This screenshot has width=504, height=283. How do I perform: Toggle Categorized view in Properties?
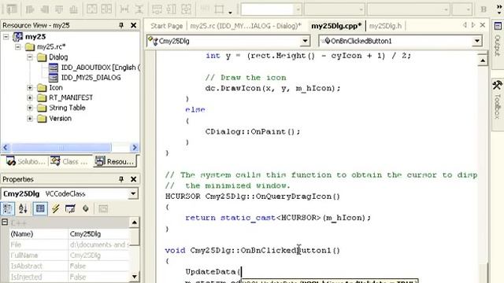7,209
